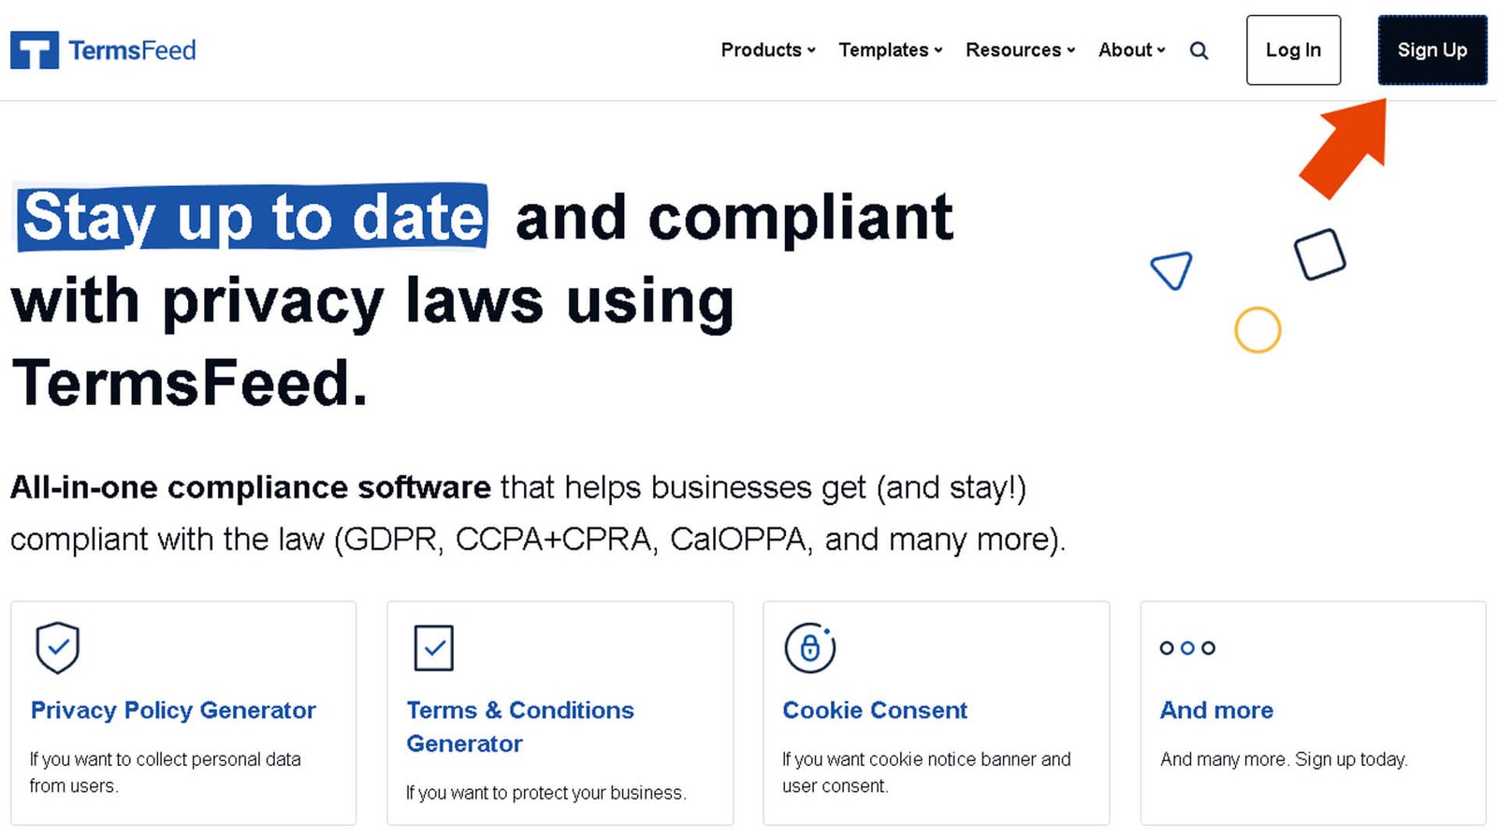This screenshot has height=836, width=1497.
Task: Open the Privacy Policy Generator link
Action: point(173,710)
